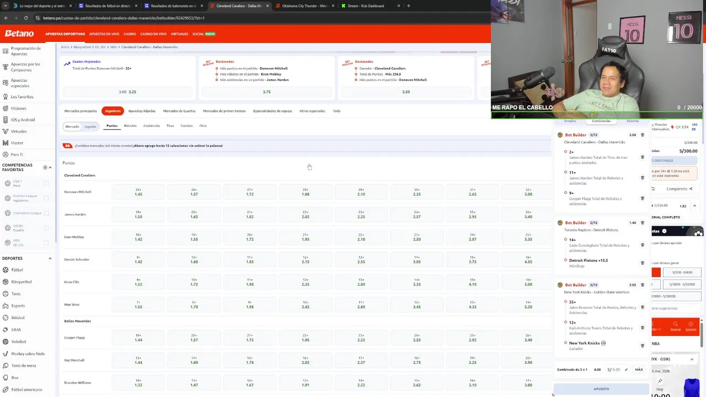
Task: Select the Esports controller icon
Action: [x=6, y=305]
